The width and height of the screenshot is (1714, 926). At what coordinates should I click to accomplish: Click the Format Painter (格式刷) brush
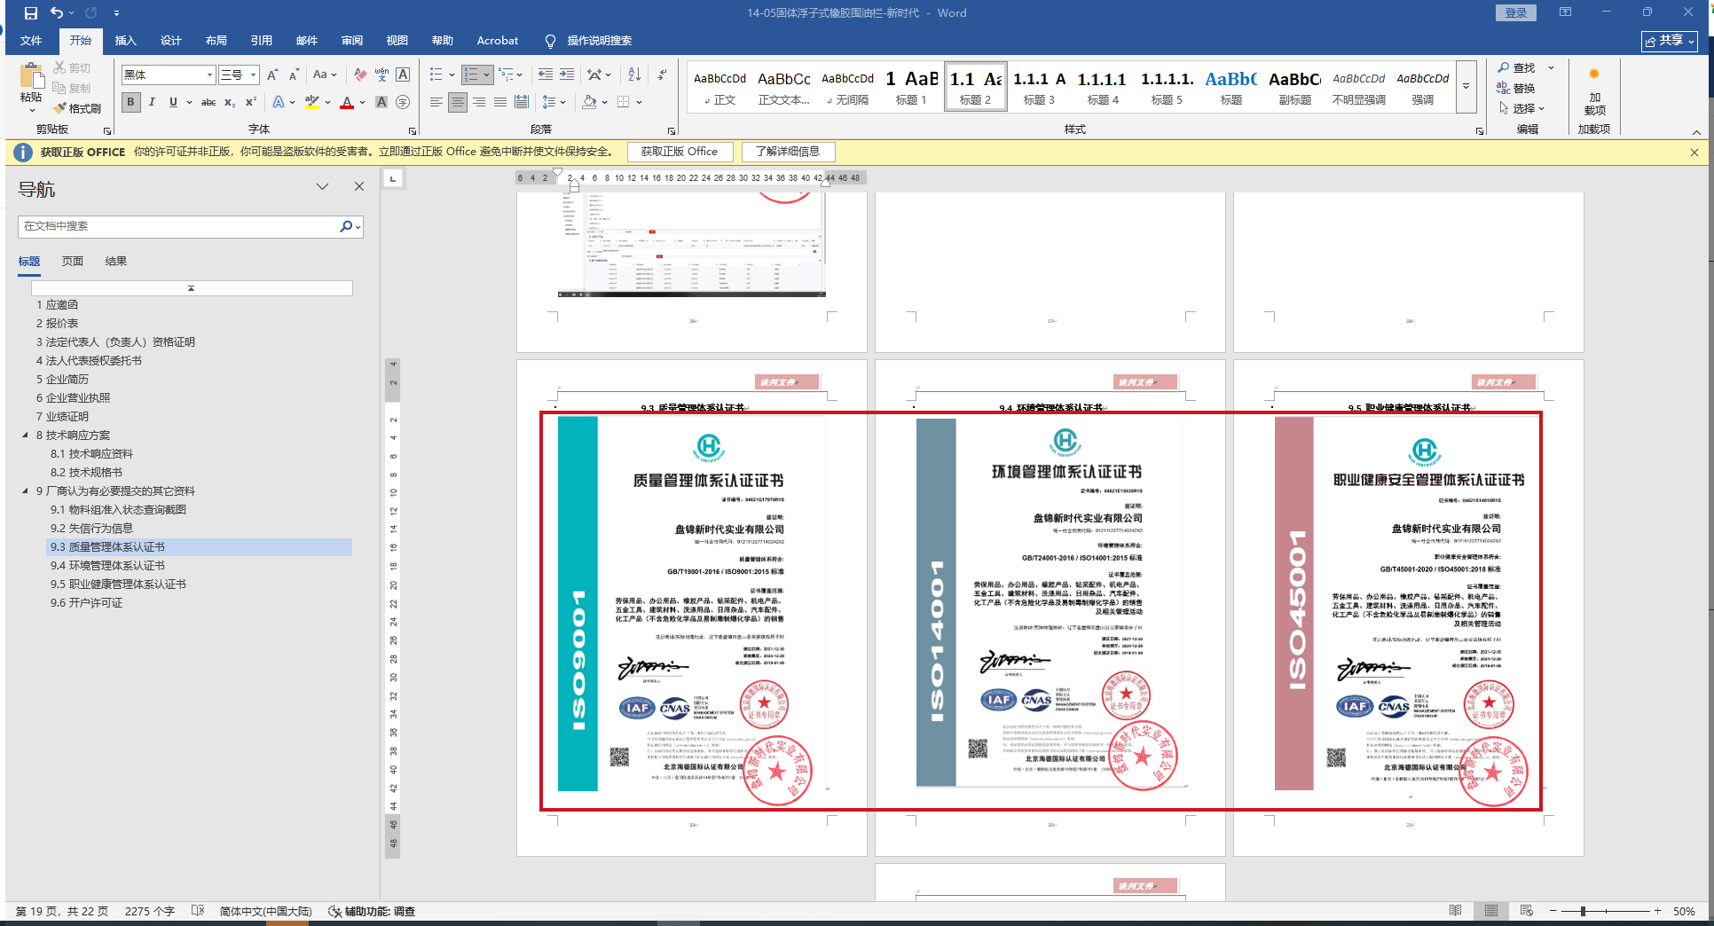coord(77,108)
